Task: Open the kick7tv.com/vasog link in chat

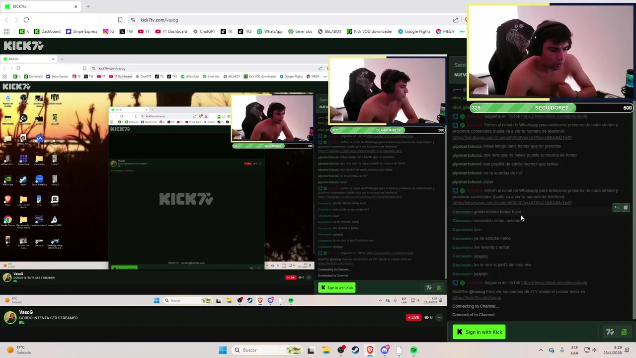Action: pyautogui.click(x=477, y=297)
